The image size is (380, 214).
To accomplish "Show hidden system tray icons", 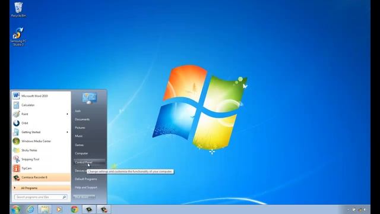I will tap(349, 209).
